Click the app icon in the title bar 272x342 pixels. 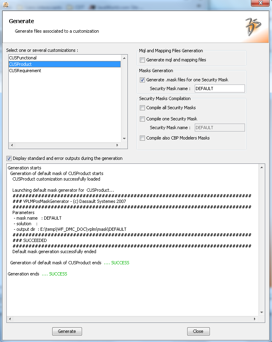pyautogui.click(x=6, y=4)
